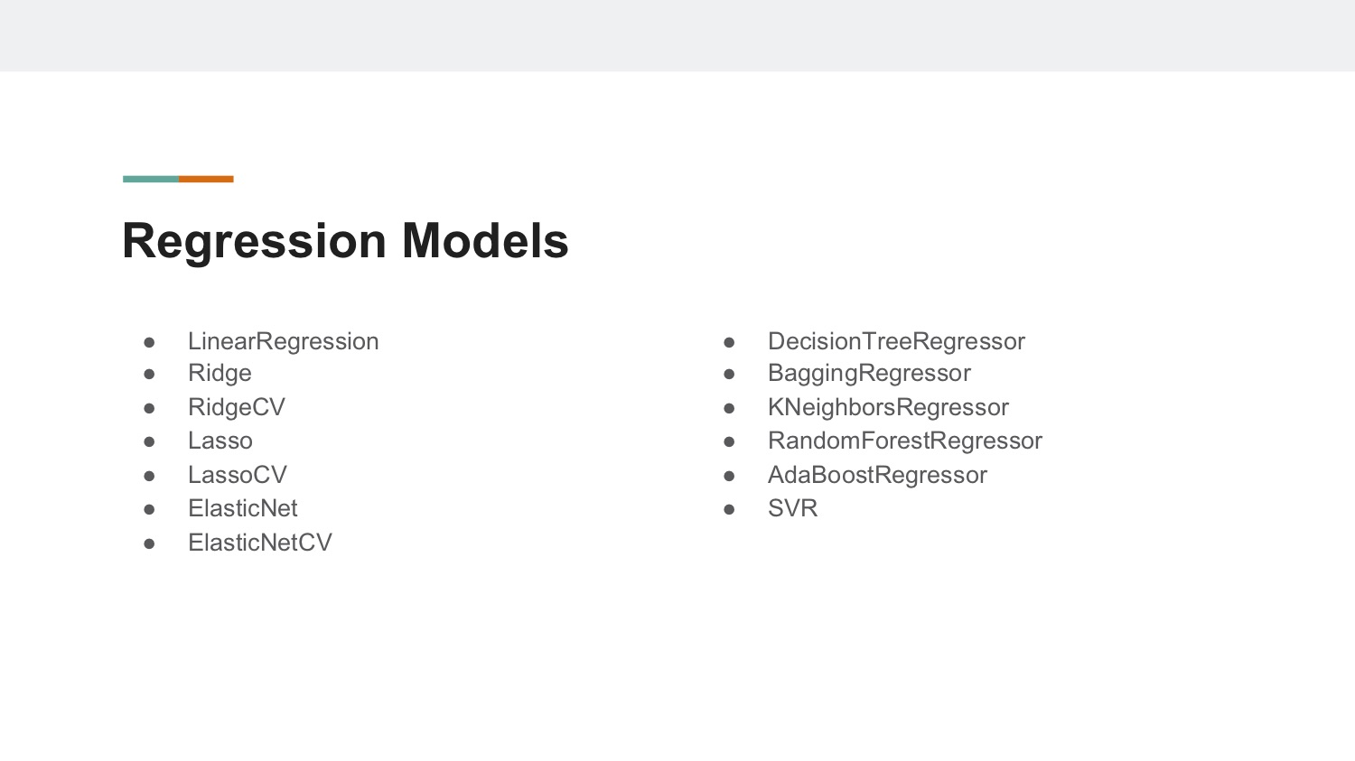Image resolution: width=1355 pixels, height=761 pixels.
Task: Click the KNeighborsRegressor text
Action: [x=888, y=407]
